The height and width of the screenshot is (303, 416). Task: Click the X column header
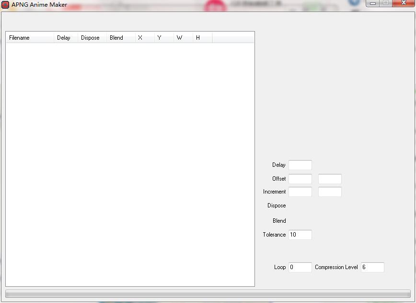[145, 38]
